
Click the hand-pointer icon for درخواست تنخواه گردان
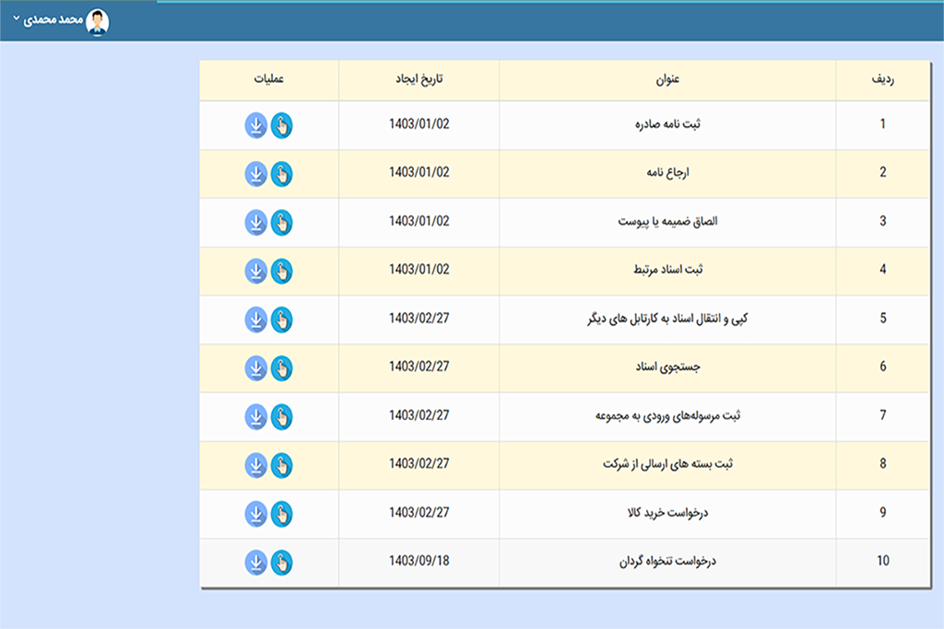281,563
